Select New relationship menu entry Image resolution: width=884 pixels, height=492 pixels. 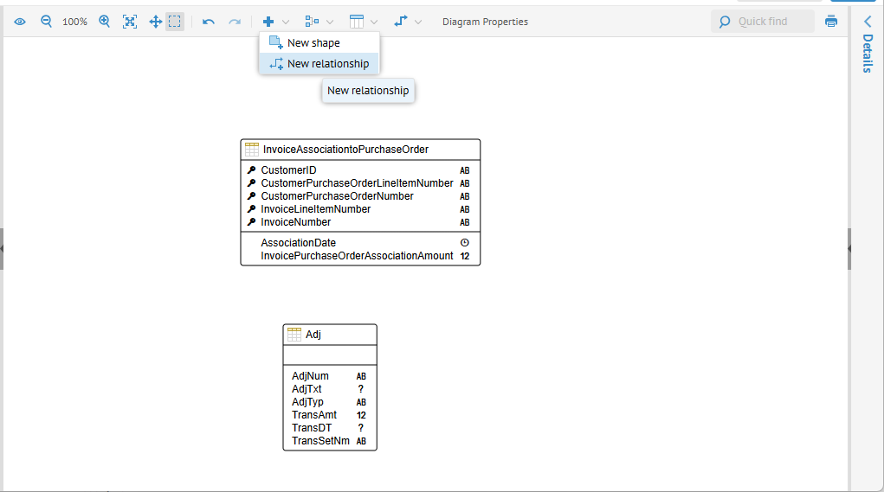pos(327,64)
